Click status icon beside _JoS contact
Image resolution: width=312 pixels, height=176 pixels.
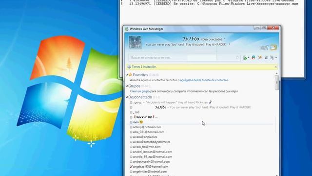(131, 112)
